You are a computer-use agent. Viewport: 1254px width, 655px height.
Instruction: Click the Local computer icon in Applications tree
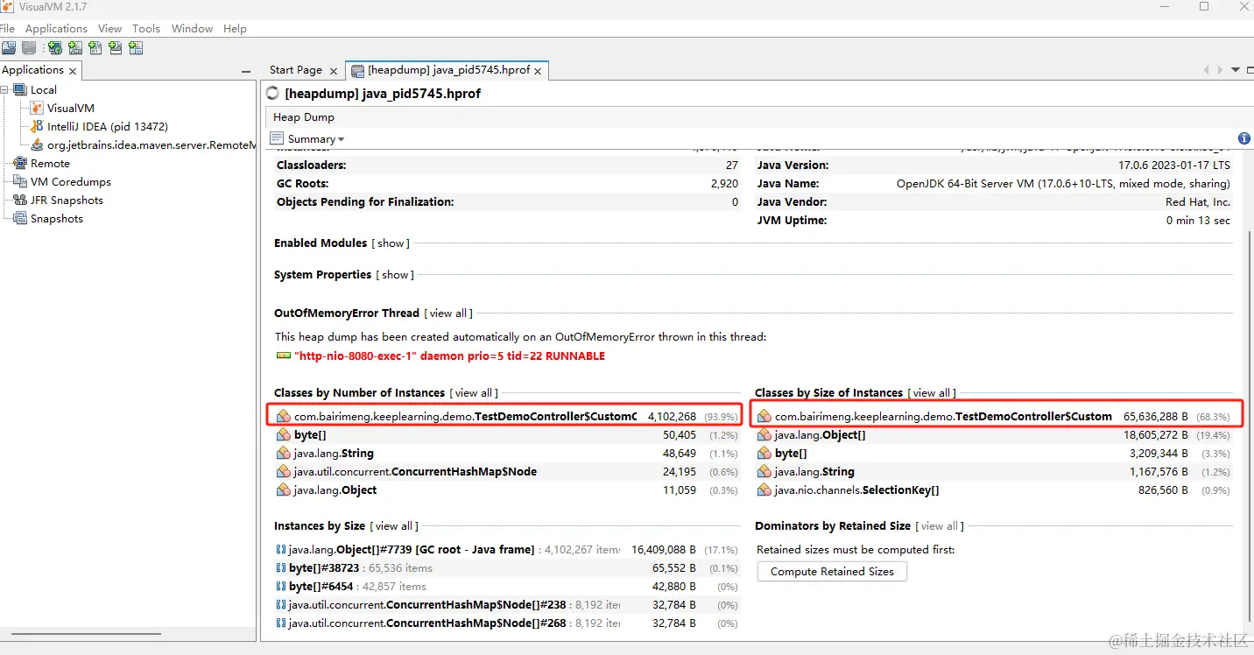pyautogui.click(x=20, y=89)
